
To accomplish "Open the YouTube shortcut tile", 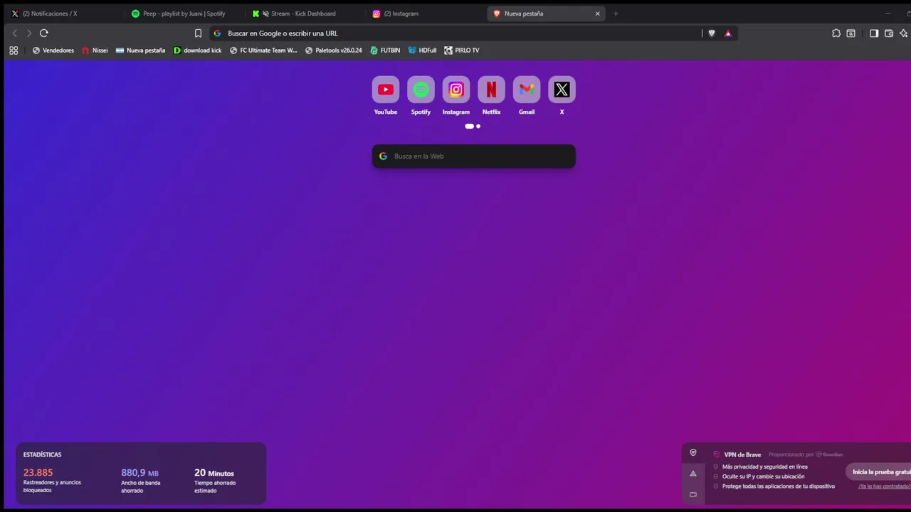I will click(x=385, y=90).
